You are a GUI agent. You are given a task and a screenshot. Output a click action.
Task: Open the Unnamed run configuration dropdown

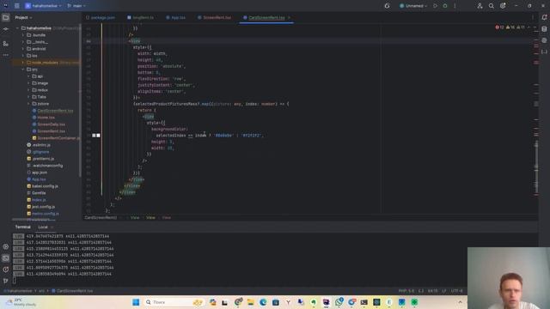[413, 6]
